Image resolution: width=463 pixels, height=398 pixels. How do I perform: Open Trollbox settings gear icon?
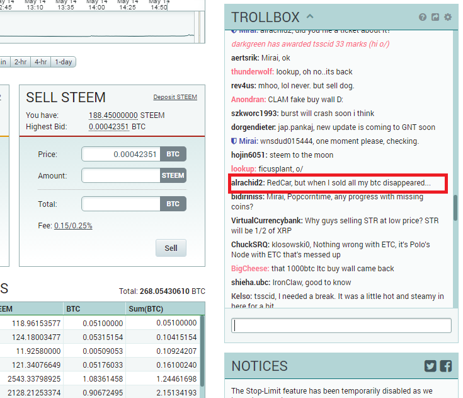[448, 17]
